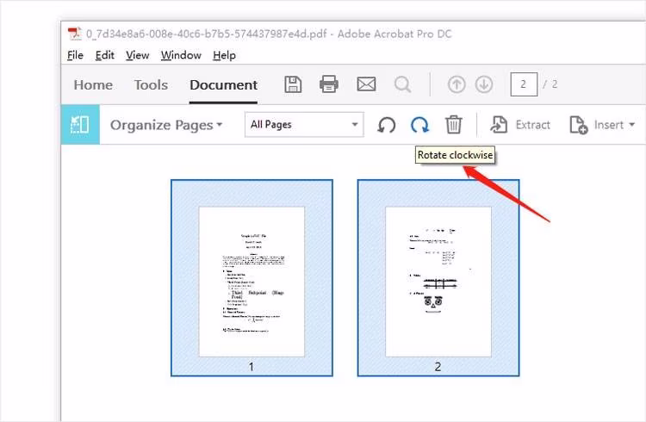Click the Send by email envelope icon
The height and width of the screenshot is (422, 646).
pos(366,84)
